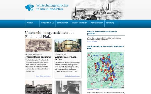Click the INDUSTRIE & HANDWERK category label
The image size is (151, 94).
point(34,54)
